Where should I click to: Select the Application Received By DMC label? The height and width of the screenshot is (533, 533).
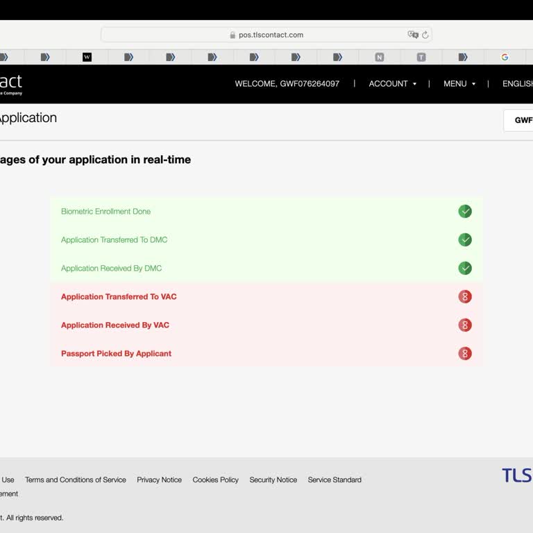click(111, 268)
